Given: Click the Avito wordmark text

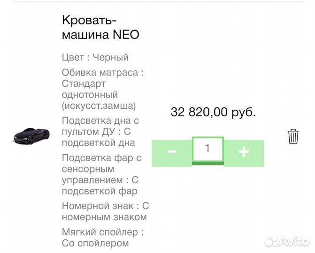Looking at the screenshot, I should (296, 240).
